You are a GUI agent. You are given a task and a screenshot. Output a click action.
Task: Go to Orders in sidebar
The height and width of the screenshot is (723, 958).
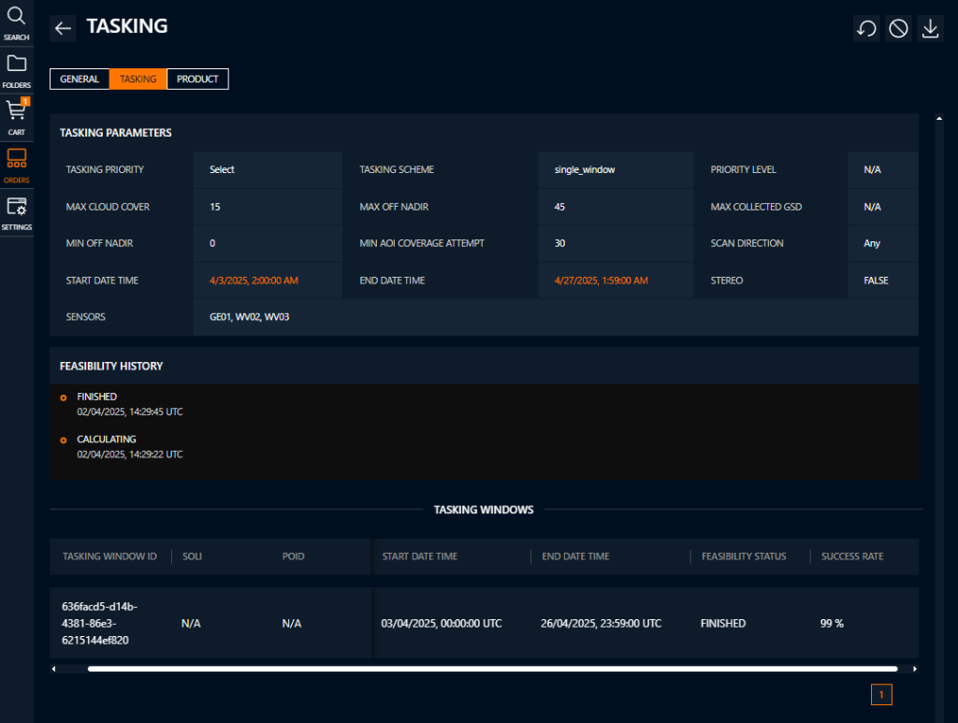pos(16,165)
